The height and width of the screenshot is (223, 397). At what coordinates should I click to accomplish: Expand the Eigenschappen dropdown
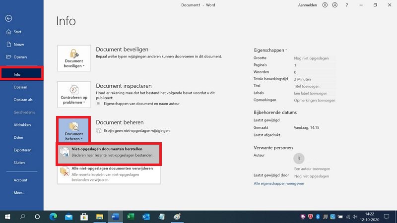pyautogui.click(x=270, y=50)
